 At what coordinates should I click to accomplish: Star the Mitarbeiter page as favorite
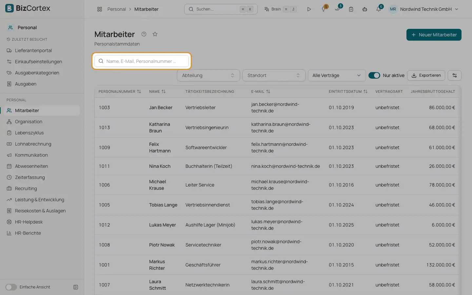[155, 34]
